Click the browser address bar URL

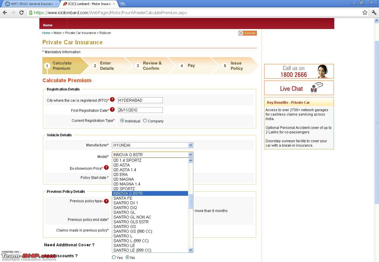click(110, 13)
